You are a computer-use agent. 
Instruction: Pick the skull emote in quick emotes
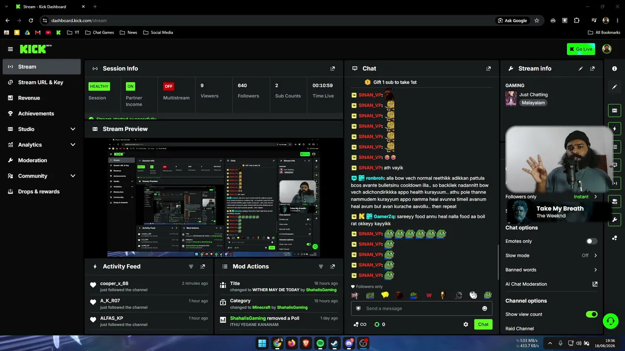443,295
